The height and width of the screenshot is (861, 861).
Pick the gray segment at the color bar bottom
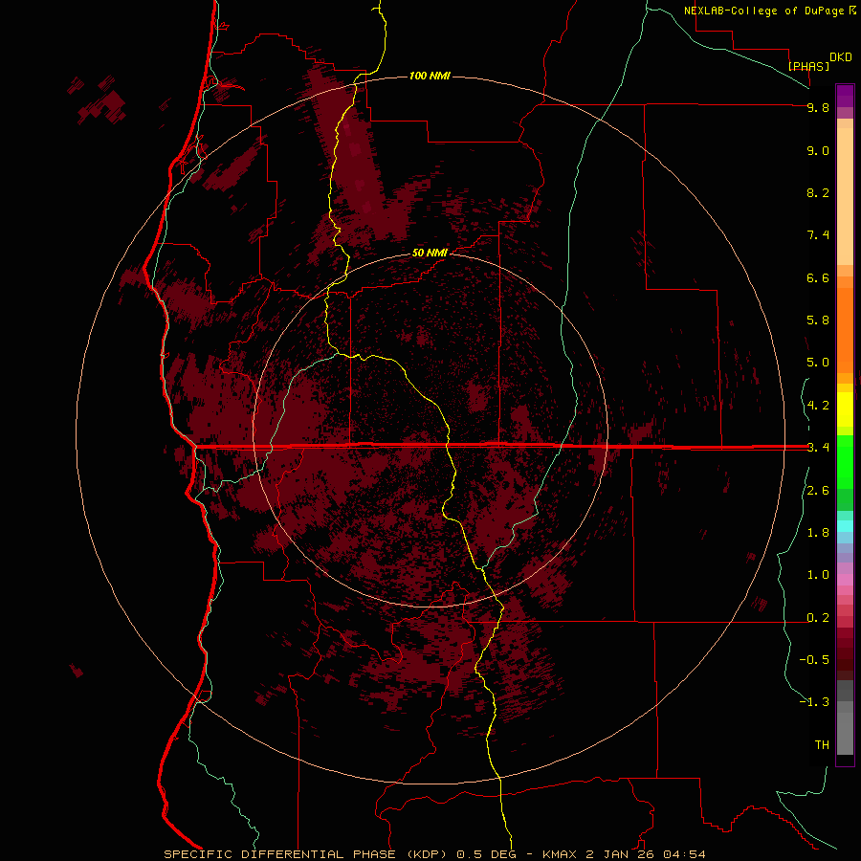coord(845,734)
